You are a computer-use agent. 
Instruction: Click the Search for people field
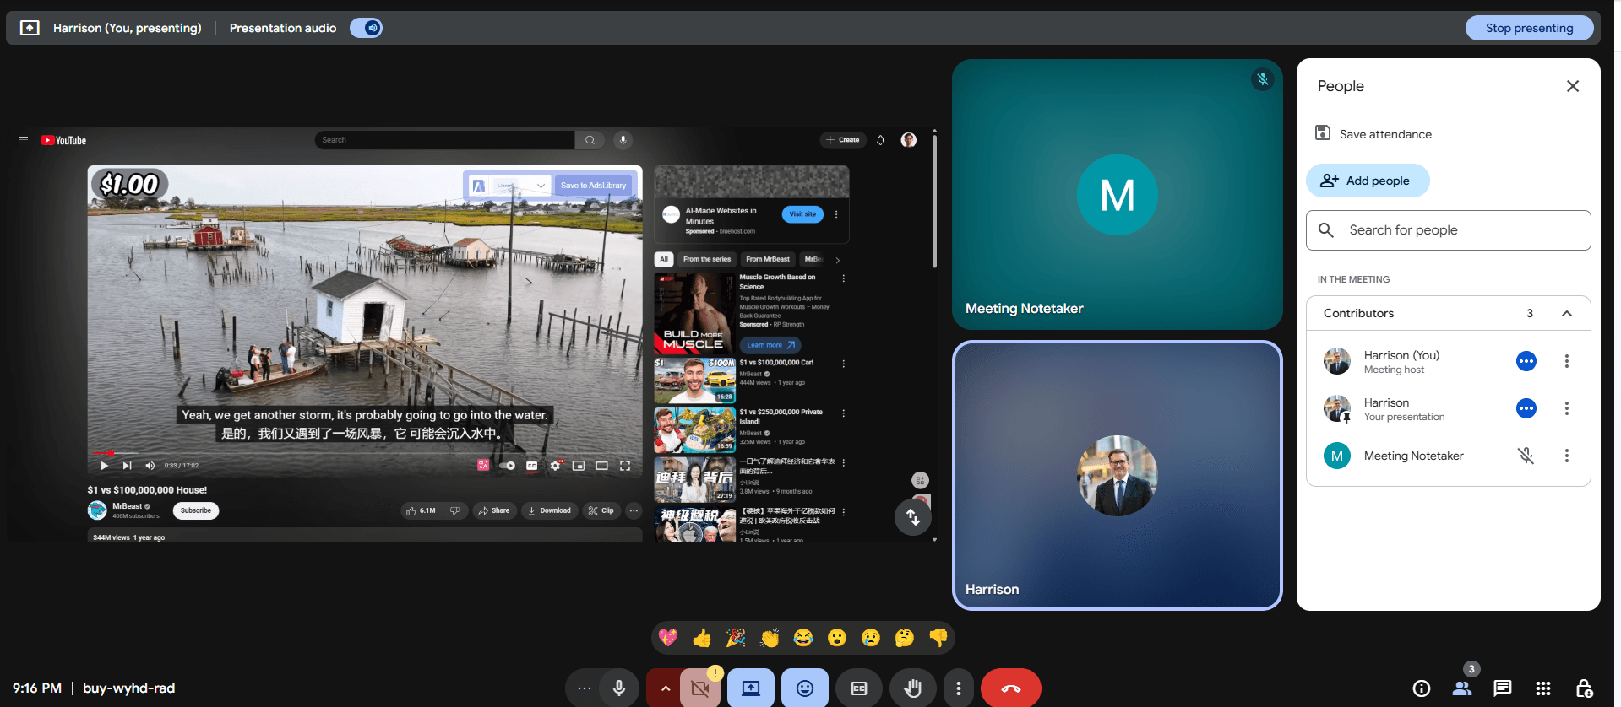point(1448,230)
